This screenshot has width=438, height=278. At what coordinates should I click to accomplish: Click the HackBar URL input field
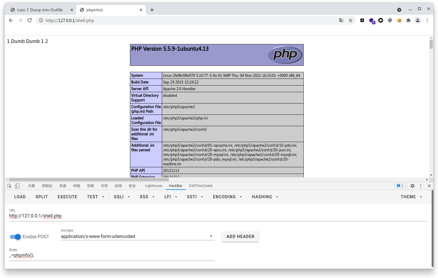pos(218,216)
